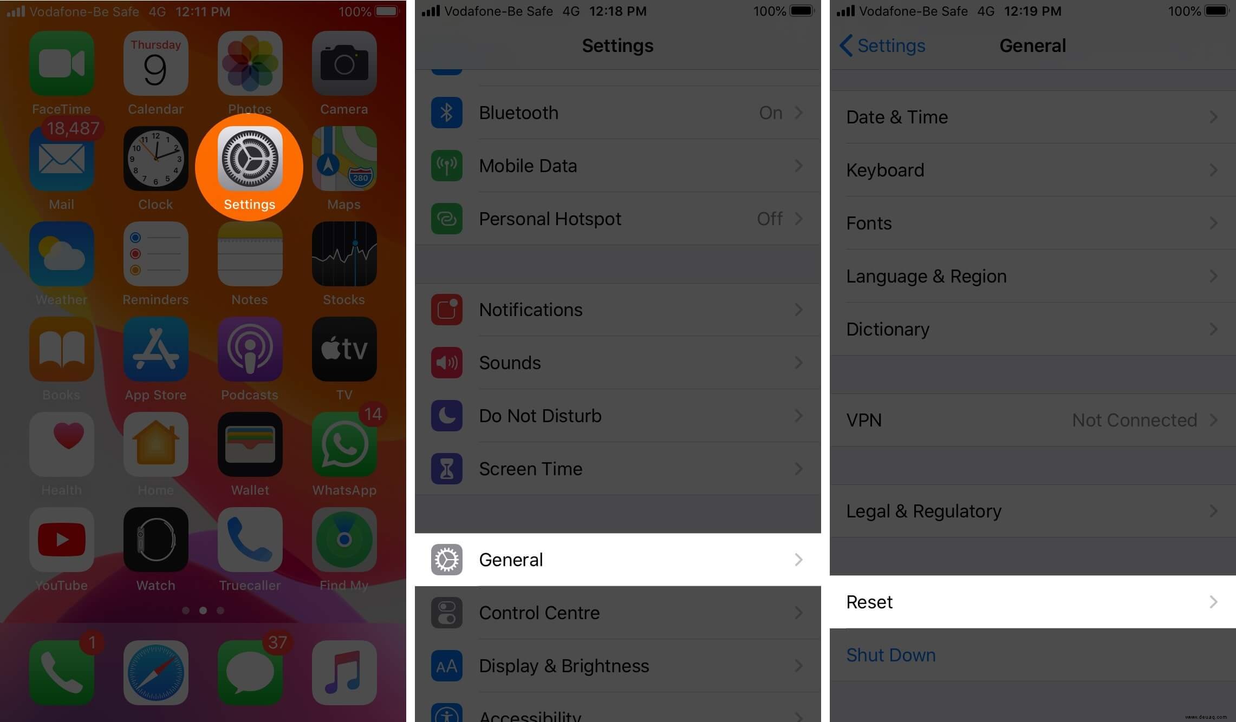This screenshot has width=1236, height=722.
Task: Select the Control Centre settings item
Action: coord(617,612)
